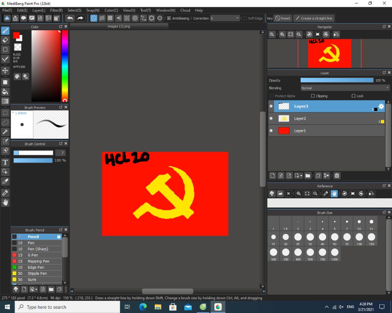This screenshot has height=313, width=392.
Task: Open File Explorer from taskbar
Action: pyautogui.click(x=158, y=307)
